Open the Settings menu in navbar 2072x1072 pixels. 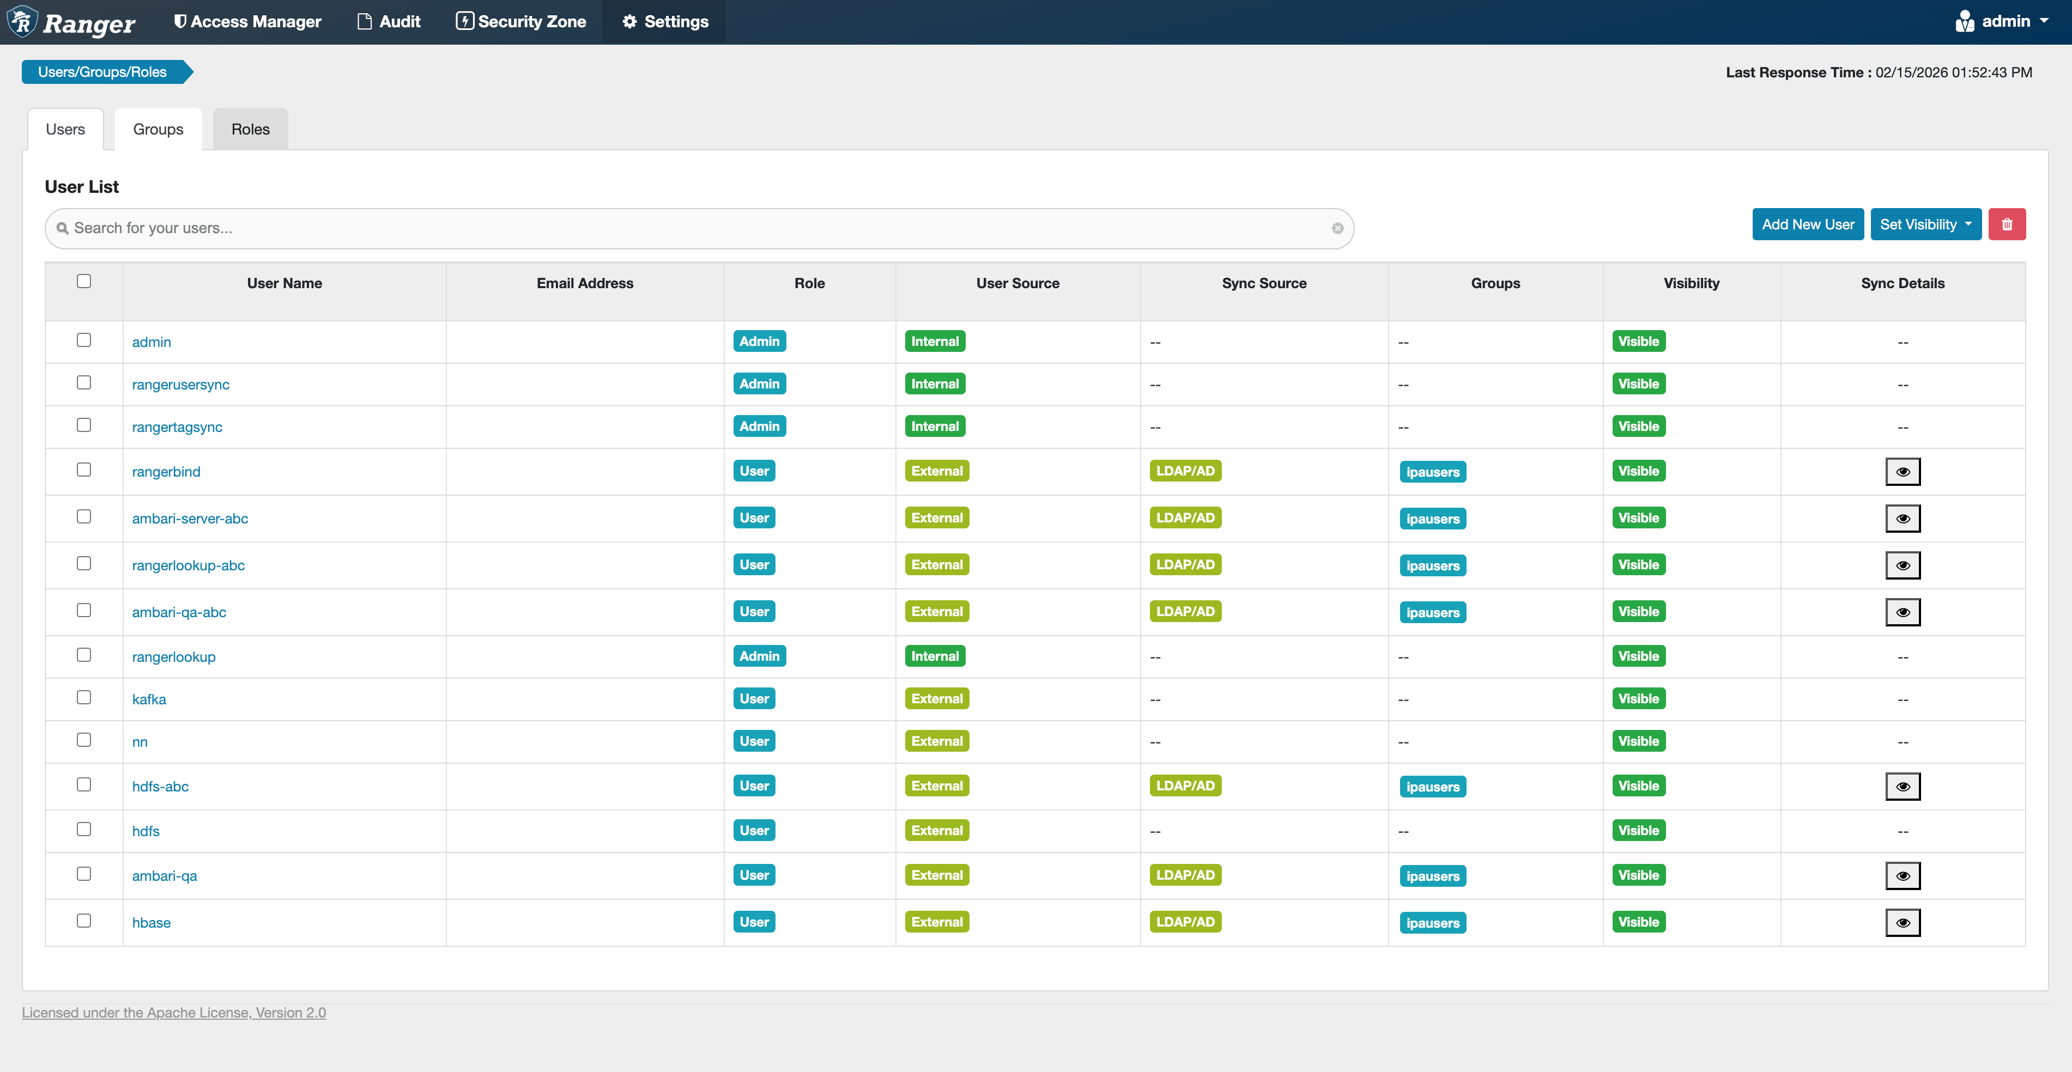point(664,22)
